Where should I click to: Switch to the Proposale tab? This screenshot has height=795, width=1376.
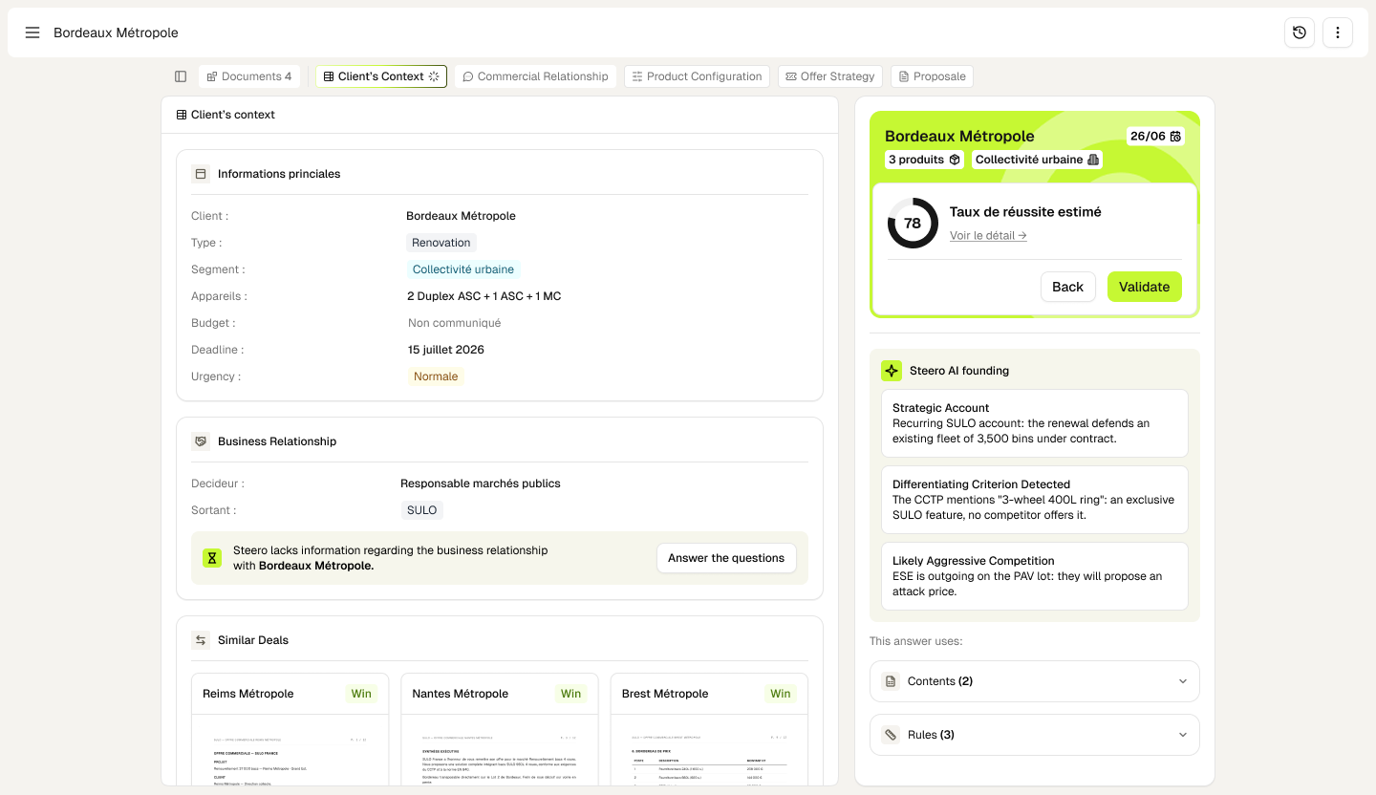click(x=932, y=76)
